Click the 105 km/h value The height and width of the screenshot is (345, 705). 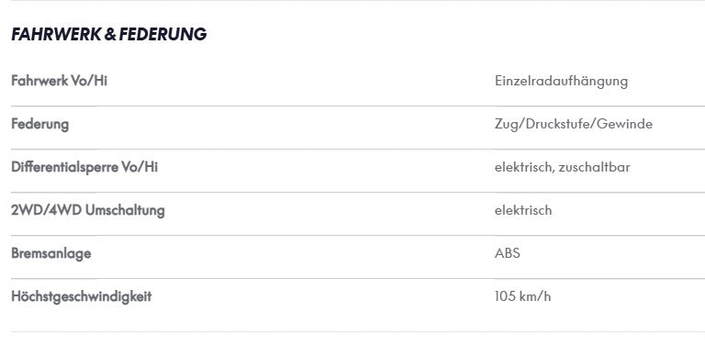coord(522,296)
